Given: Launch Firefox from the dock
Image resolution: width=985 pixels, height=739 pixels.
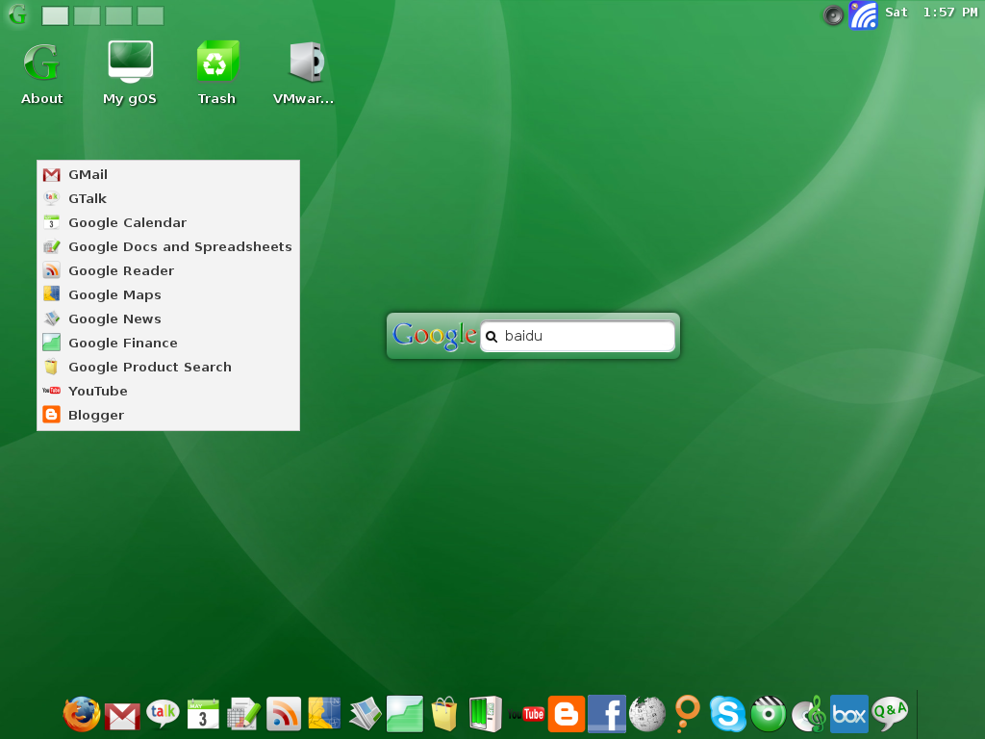Looking at the screenshot, I should tap(81, 714).
